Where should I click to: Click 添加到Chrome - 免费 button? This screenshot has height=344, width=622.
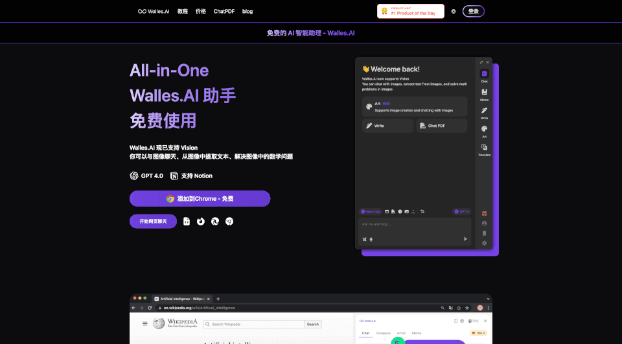200,199
